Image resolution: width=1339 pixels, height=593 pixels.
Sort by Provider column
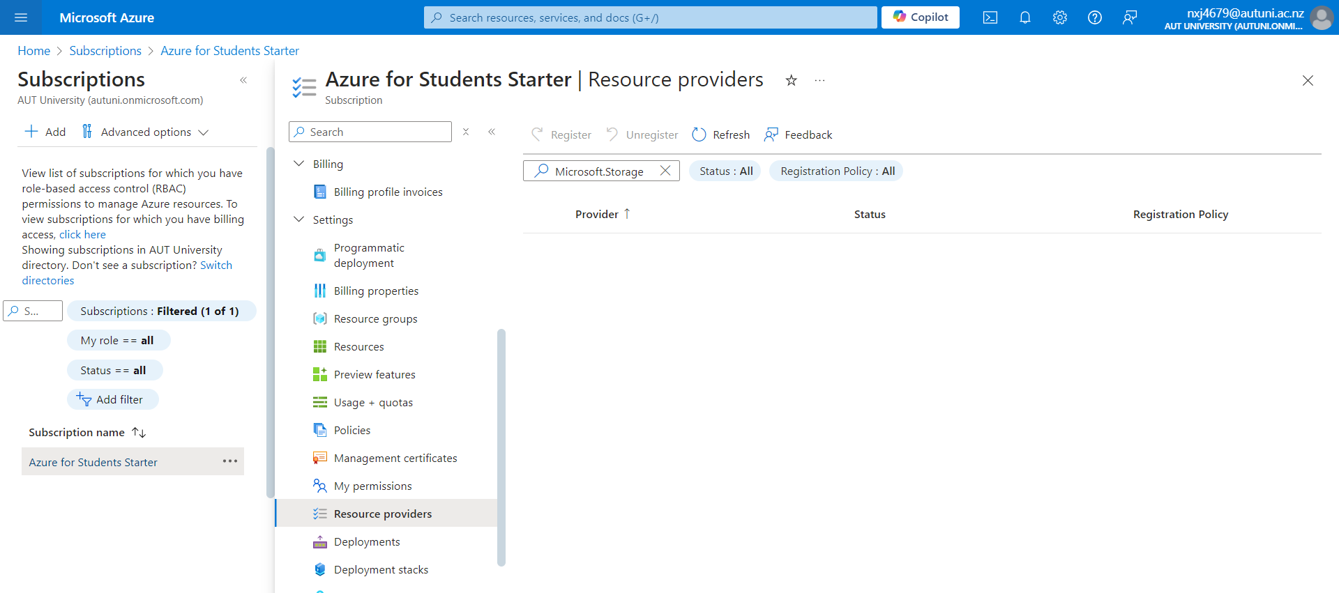(603, 214)
